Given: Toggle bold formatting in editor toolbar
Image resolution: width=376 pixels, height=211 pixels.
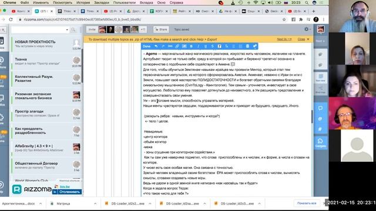Looking at the screenshot, I should pyautogui.click(x=191, y=46).
